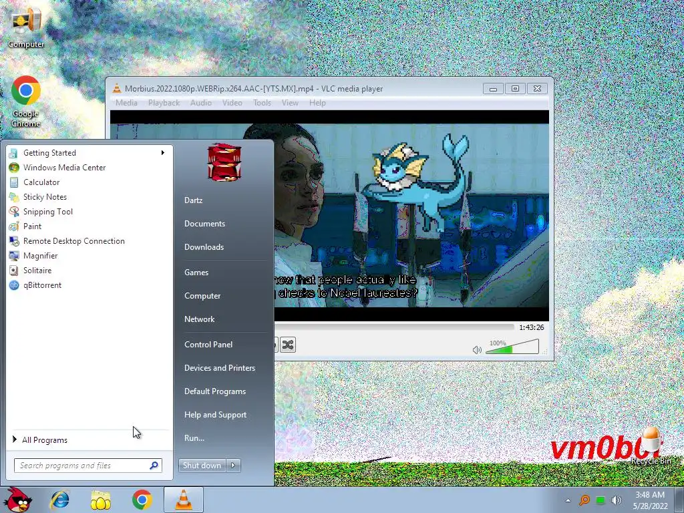The image size is (684, 513).
Task: Open Google Chrome desktop shortcut
Action: coord(26,102)
